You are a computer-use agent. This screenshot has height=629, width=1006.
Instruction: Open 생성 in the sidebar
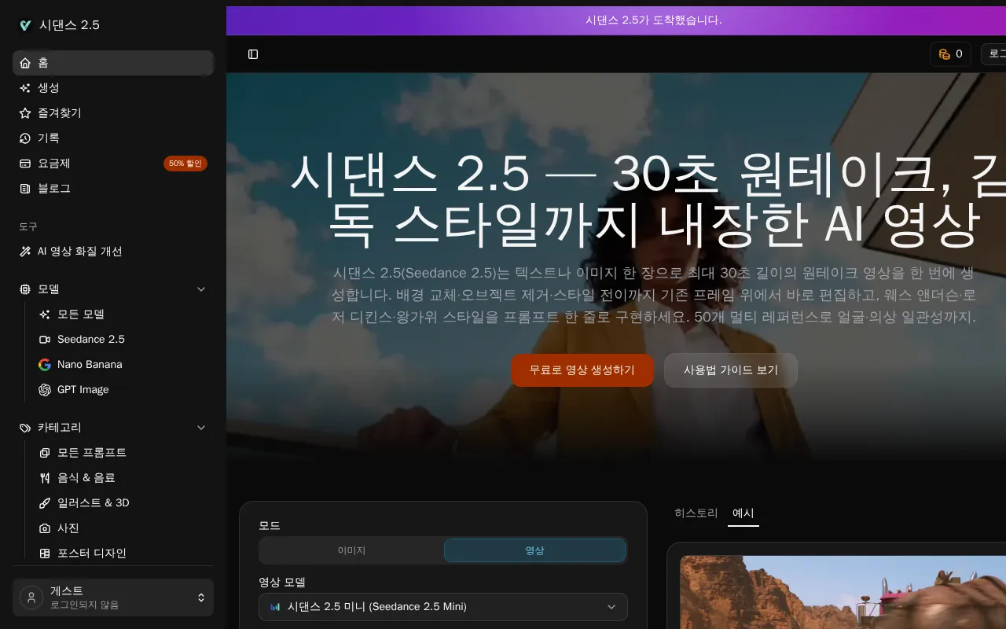click(113, 88)
